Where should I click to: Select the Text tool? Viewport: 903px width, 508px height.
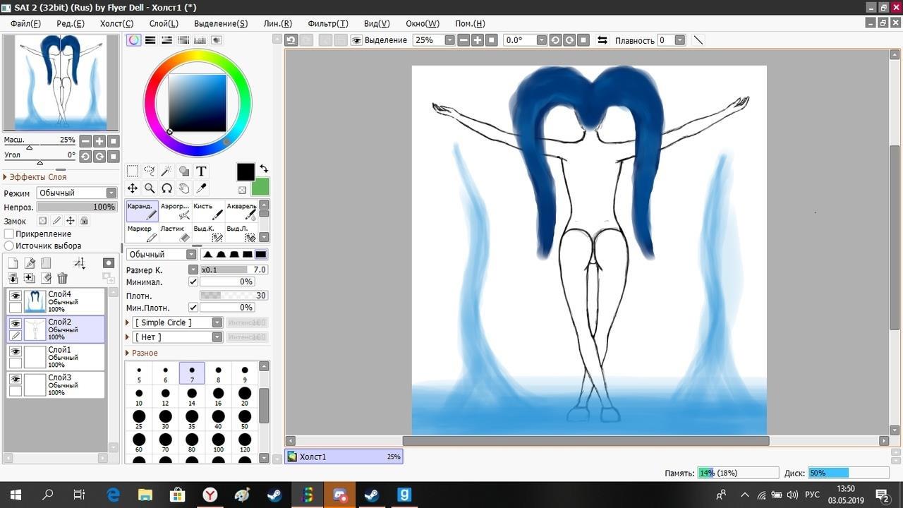tap(201, 171)
